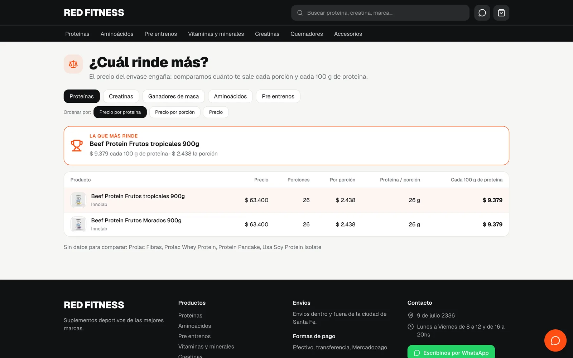This screenshot has width=573, height=358.
Task: Click the Porciones column header
Action: (298, 180)
